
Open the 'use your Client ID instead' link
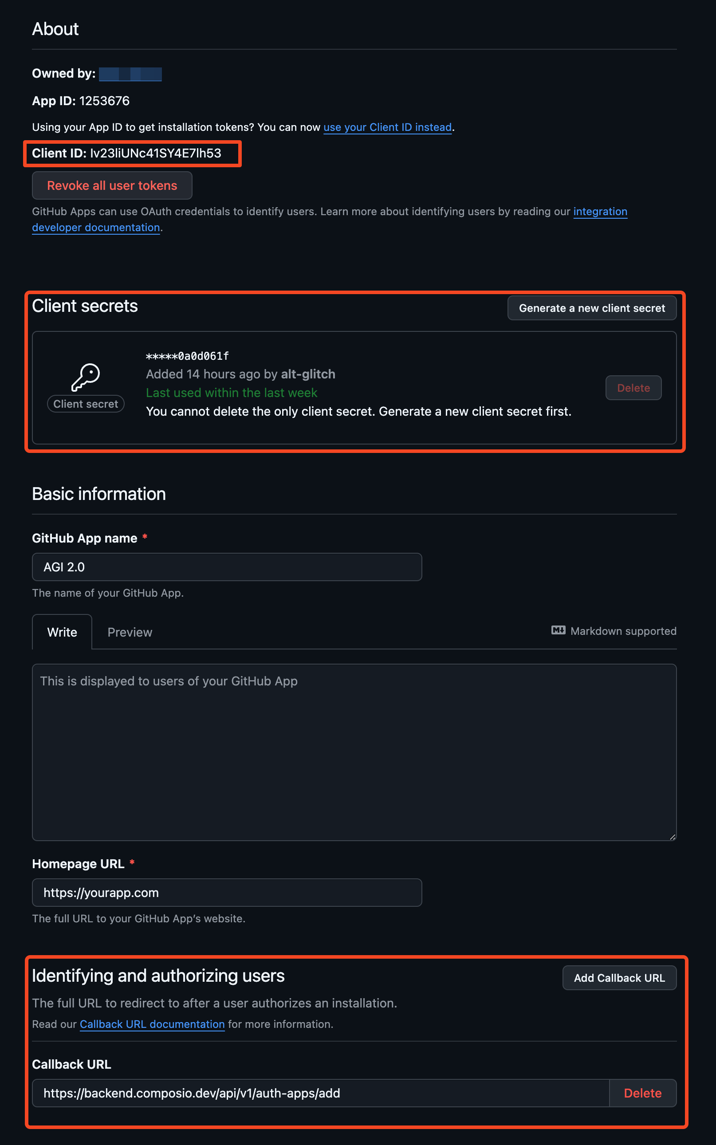tap(386, 127)
